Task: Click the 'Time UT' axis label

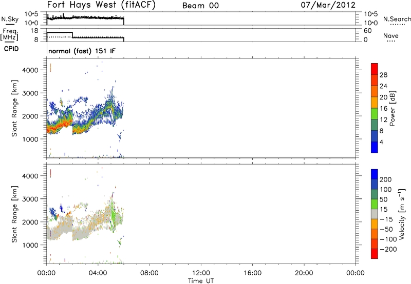Action: pyautogui.click(x=201, y=281)
